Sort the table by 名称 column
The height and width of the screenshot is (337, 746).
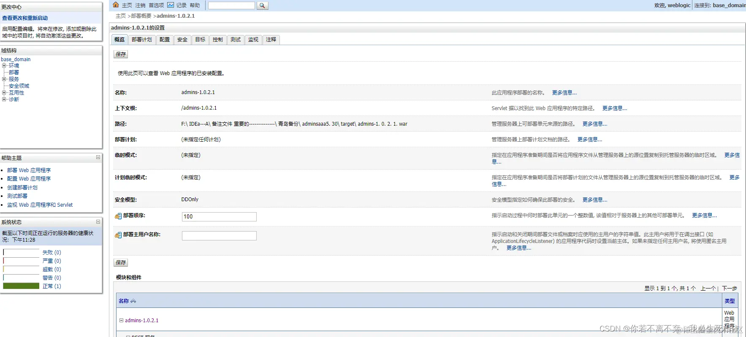coord(127,301)
